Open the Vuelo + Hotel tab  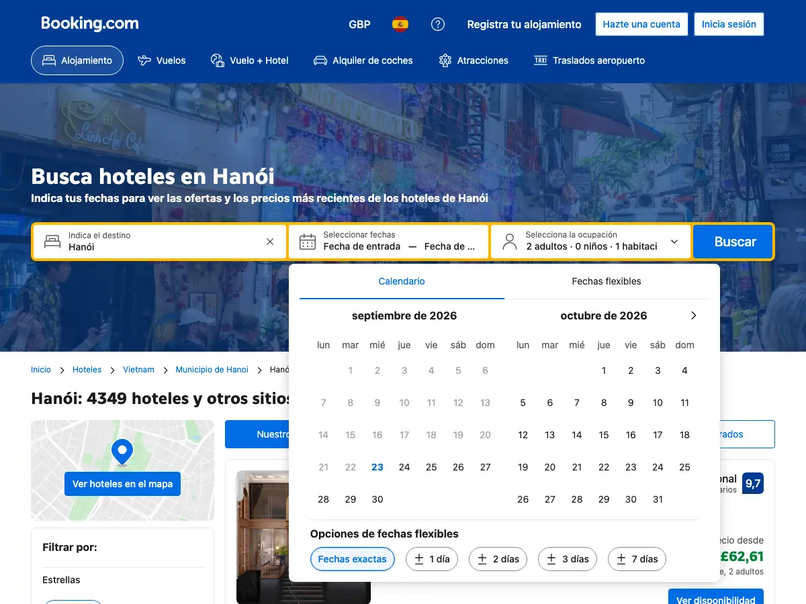(249, 60)
